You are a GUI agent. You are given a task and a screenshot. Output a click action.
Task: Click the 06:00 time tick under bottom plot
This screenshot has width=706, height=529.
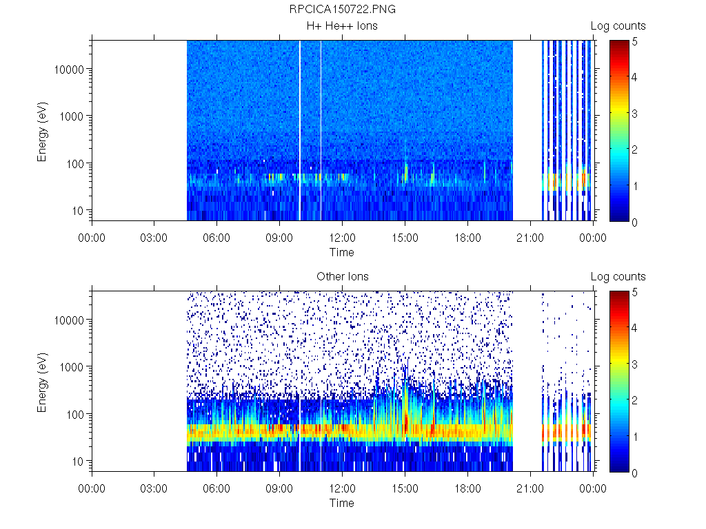[216, 488]
